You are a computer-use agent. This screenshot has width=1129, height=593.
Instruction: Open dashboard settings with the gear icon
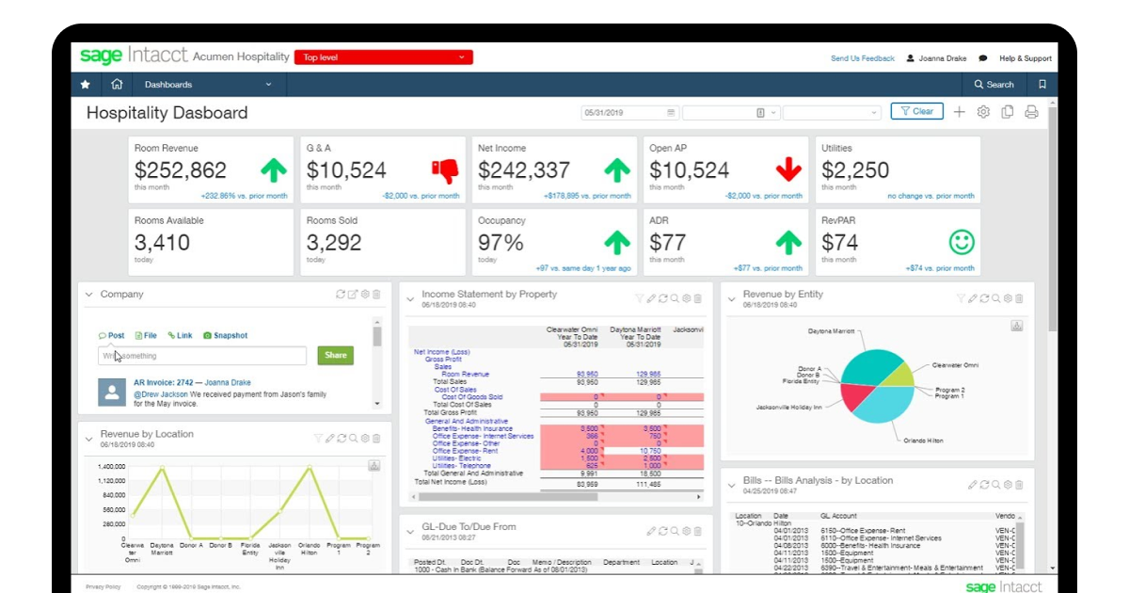pos(983,111)
